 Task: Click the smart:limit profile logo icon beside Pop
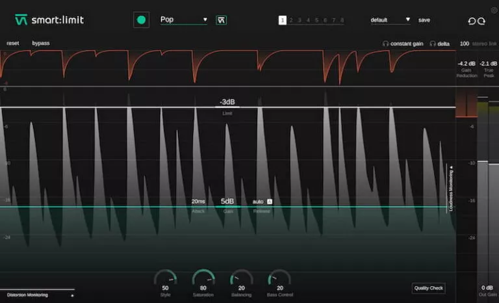click(x=222, y=20)
